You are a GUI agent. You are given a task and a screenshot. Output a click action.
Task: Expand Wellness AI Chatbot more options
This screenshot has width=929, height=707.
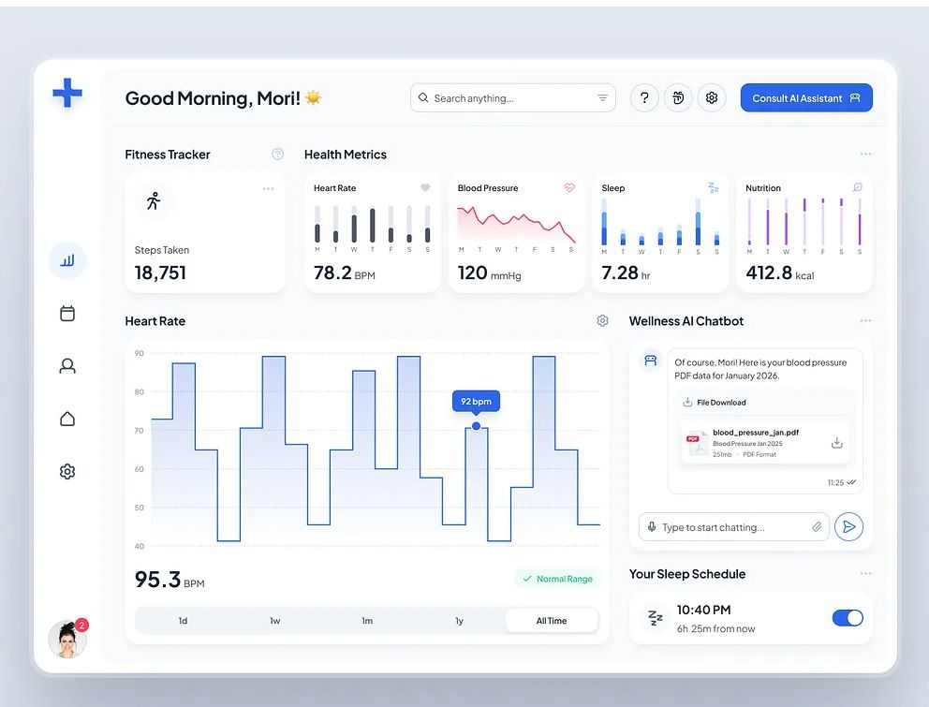coord(865,321)
